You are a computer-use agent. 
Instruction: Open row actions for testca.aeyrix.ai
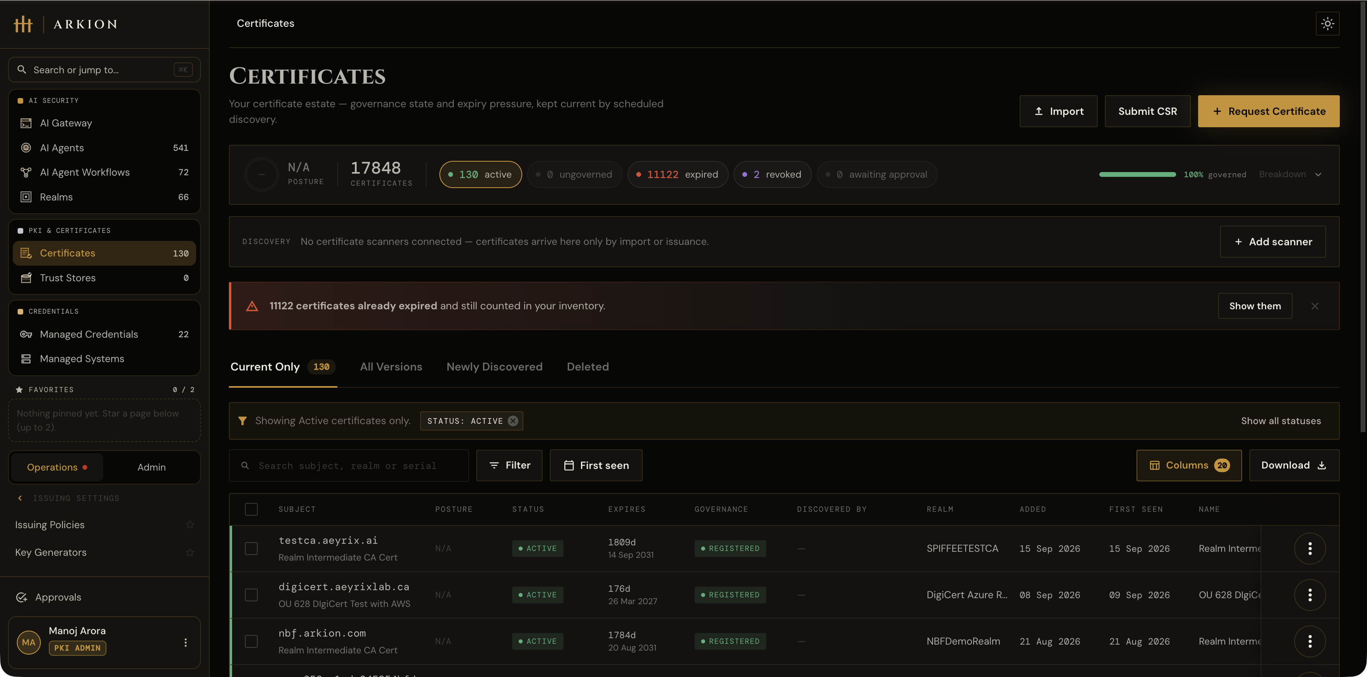pyautogui.click(x=1310, y=549)
